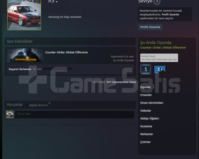The image size is (199, 159).
Task: Open the Videolar link
Action: [146, 111]
